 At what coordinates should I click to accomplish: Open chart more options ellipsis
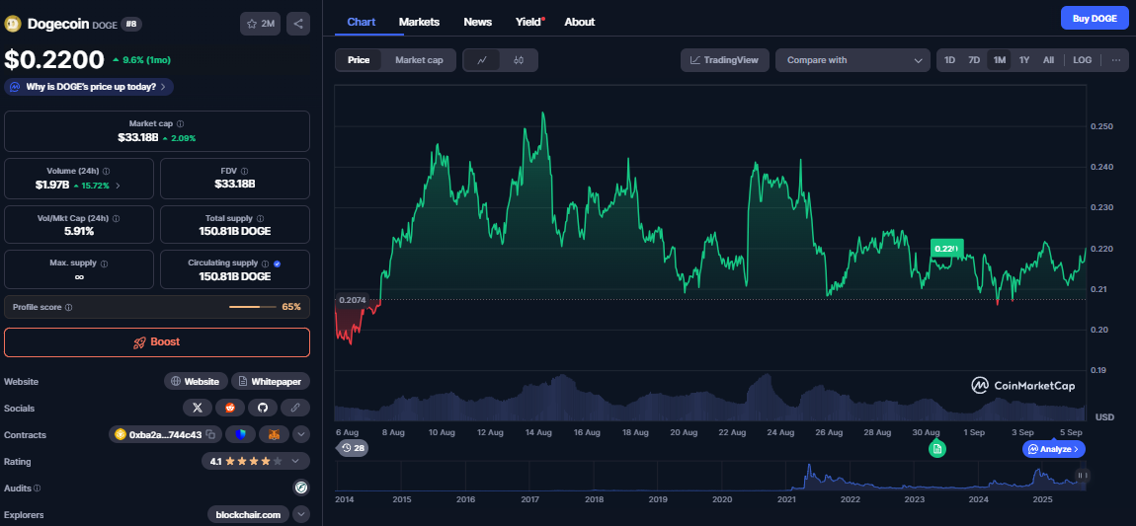pyautogui.click(x=1115, y=60)
